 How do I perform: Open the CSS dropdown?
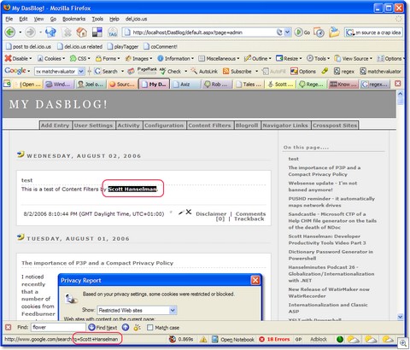(x=80, y=59)
